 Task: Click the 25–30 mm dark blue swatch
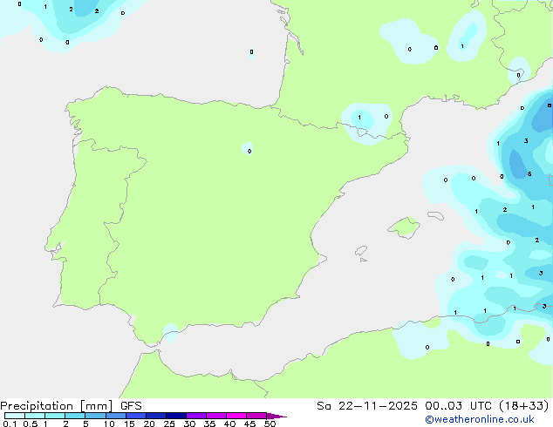(176, 416)
